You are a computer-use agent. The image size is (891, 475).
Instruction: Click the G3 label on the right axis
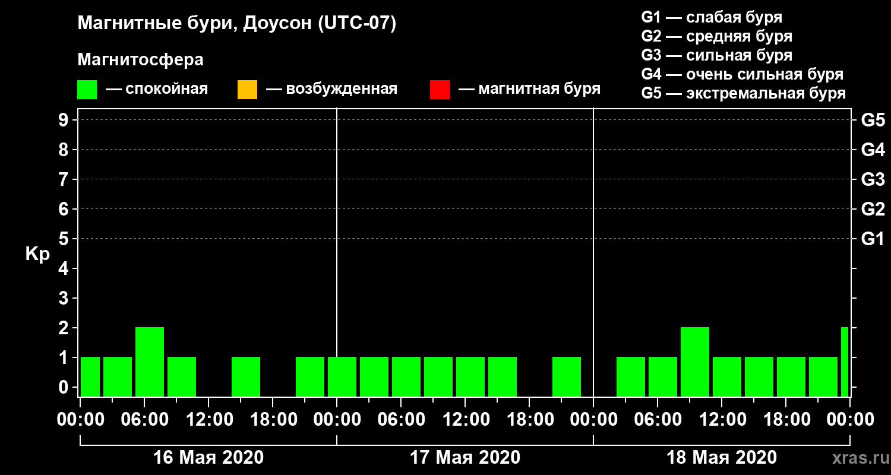pos(873,180)
